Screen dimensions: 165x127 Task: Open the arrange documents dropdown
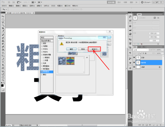coord(34,2)
